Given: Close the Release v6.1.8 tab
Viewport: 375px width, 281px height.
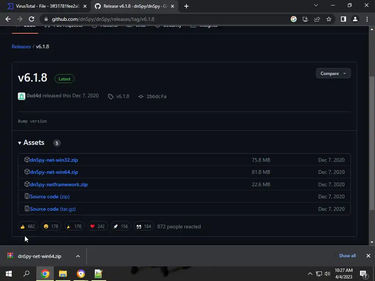Looking at the screenshot, I should pos(172,7).
